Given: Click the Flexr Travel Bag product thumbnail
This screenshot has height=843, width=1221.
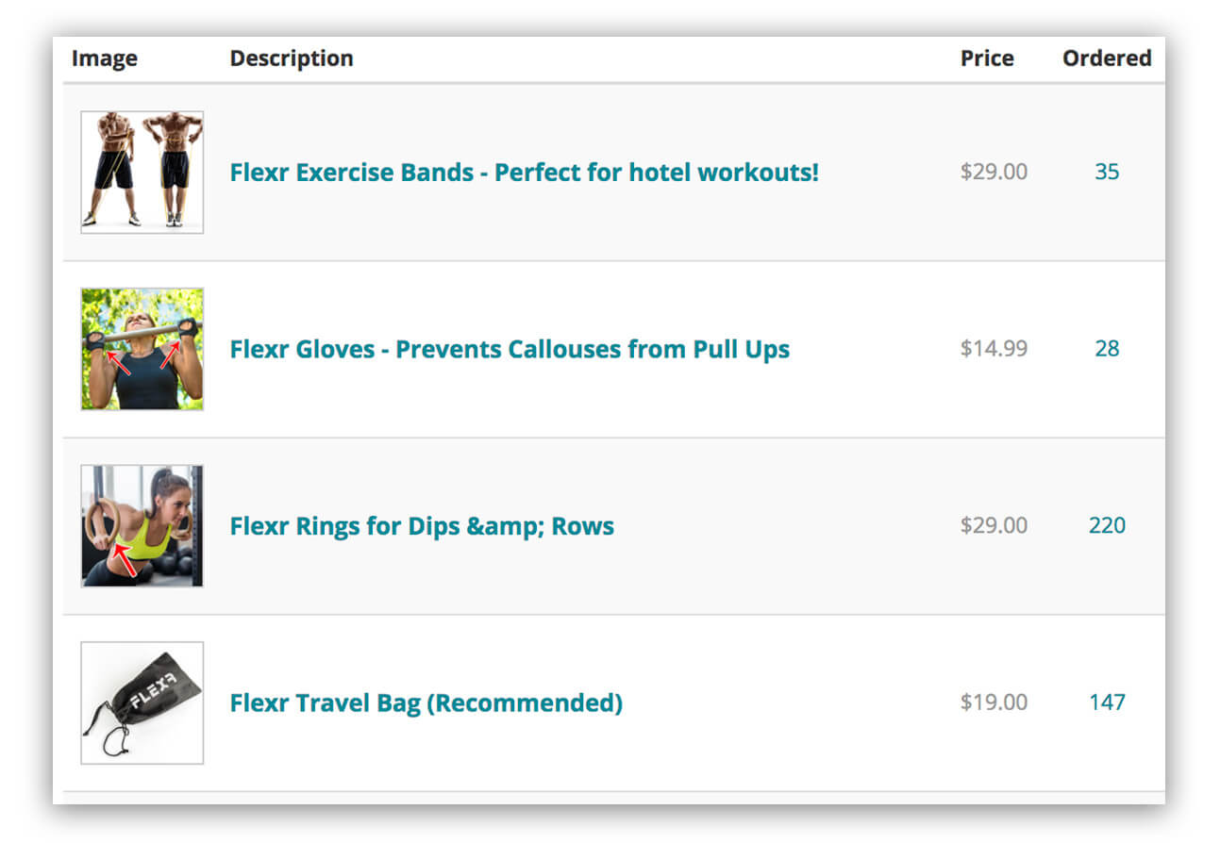Looking at the screenshot, I should point(142,702).
